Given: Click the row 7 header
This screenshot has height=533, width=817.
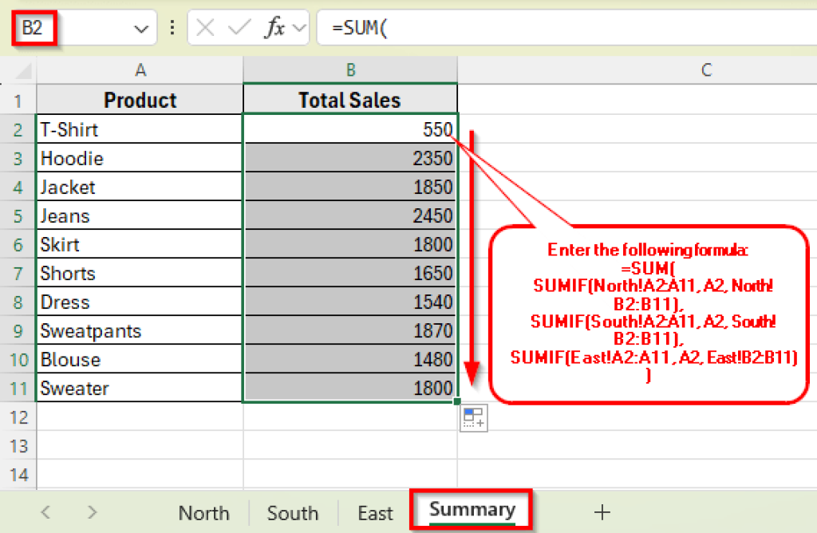Looking at the screenshot, I should coord(18,273).
